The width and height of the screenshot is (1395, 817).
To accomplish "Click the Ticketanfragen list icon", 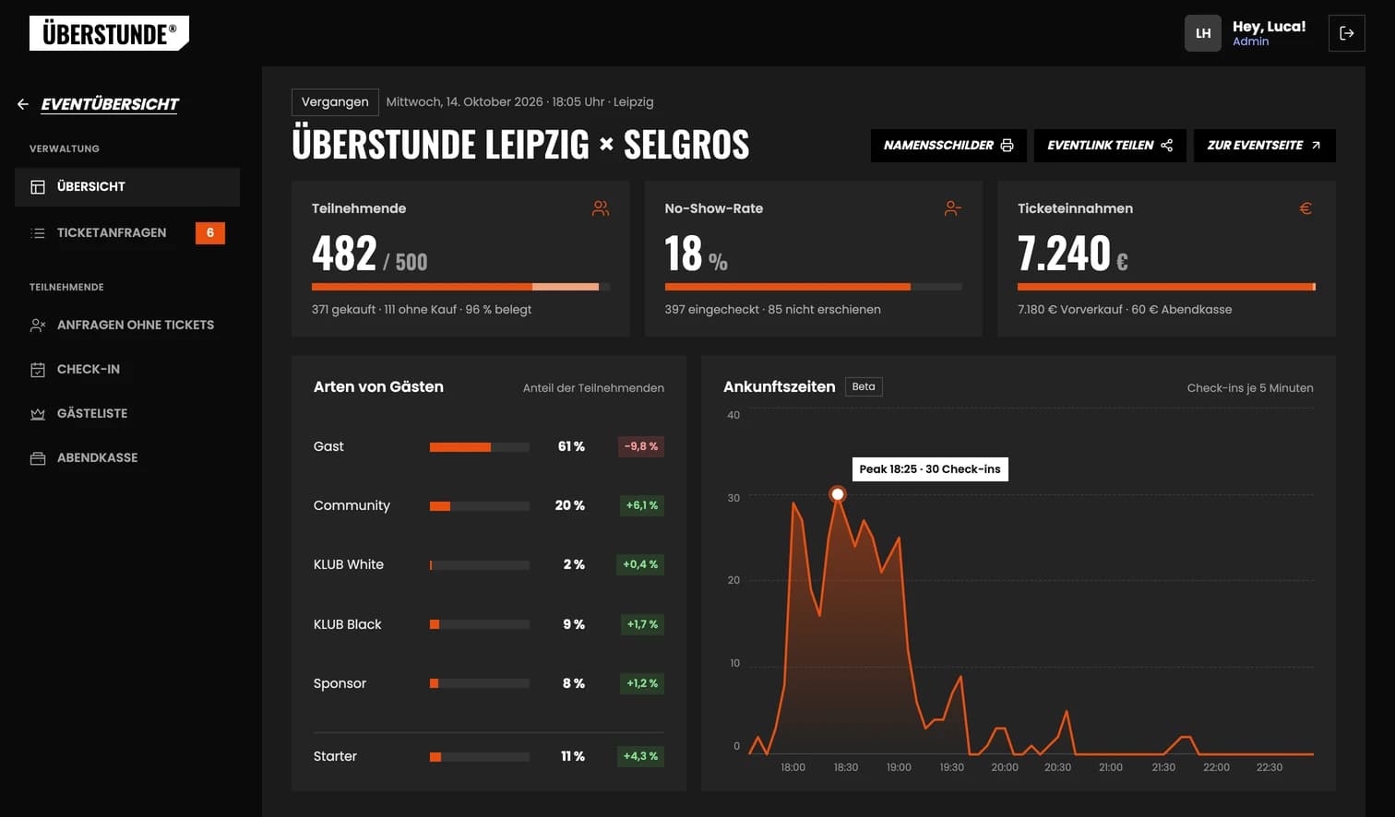I will (x=38, y=233).
